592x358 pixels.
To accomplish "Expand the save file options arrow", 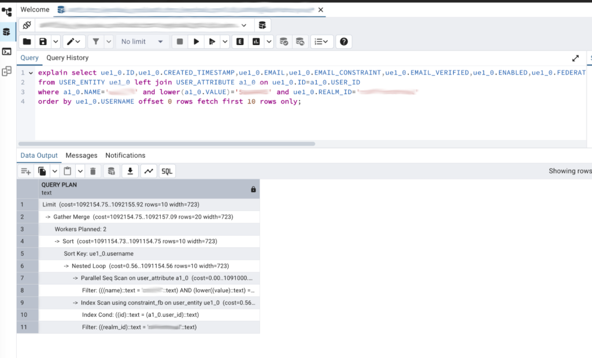I will click(55, 42).
